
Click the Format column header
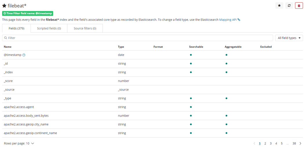[158, 47]
